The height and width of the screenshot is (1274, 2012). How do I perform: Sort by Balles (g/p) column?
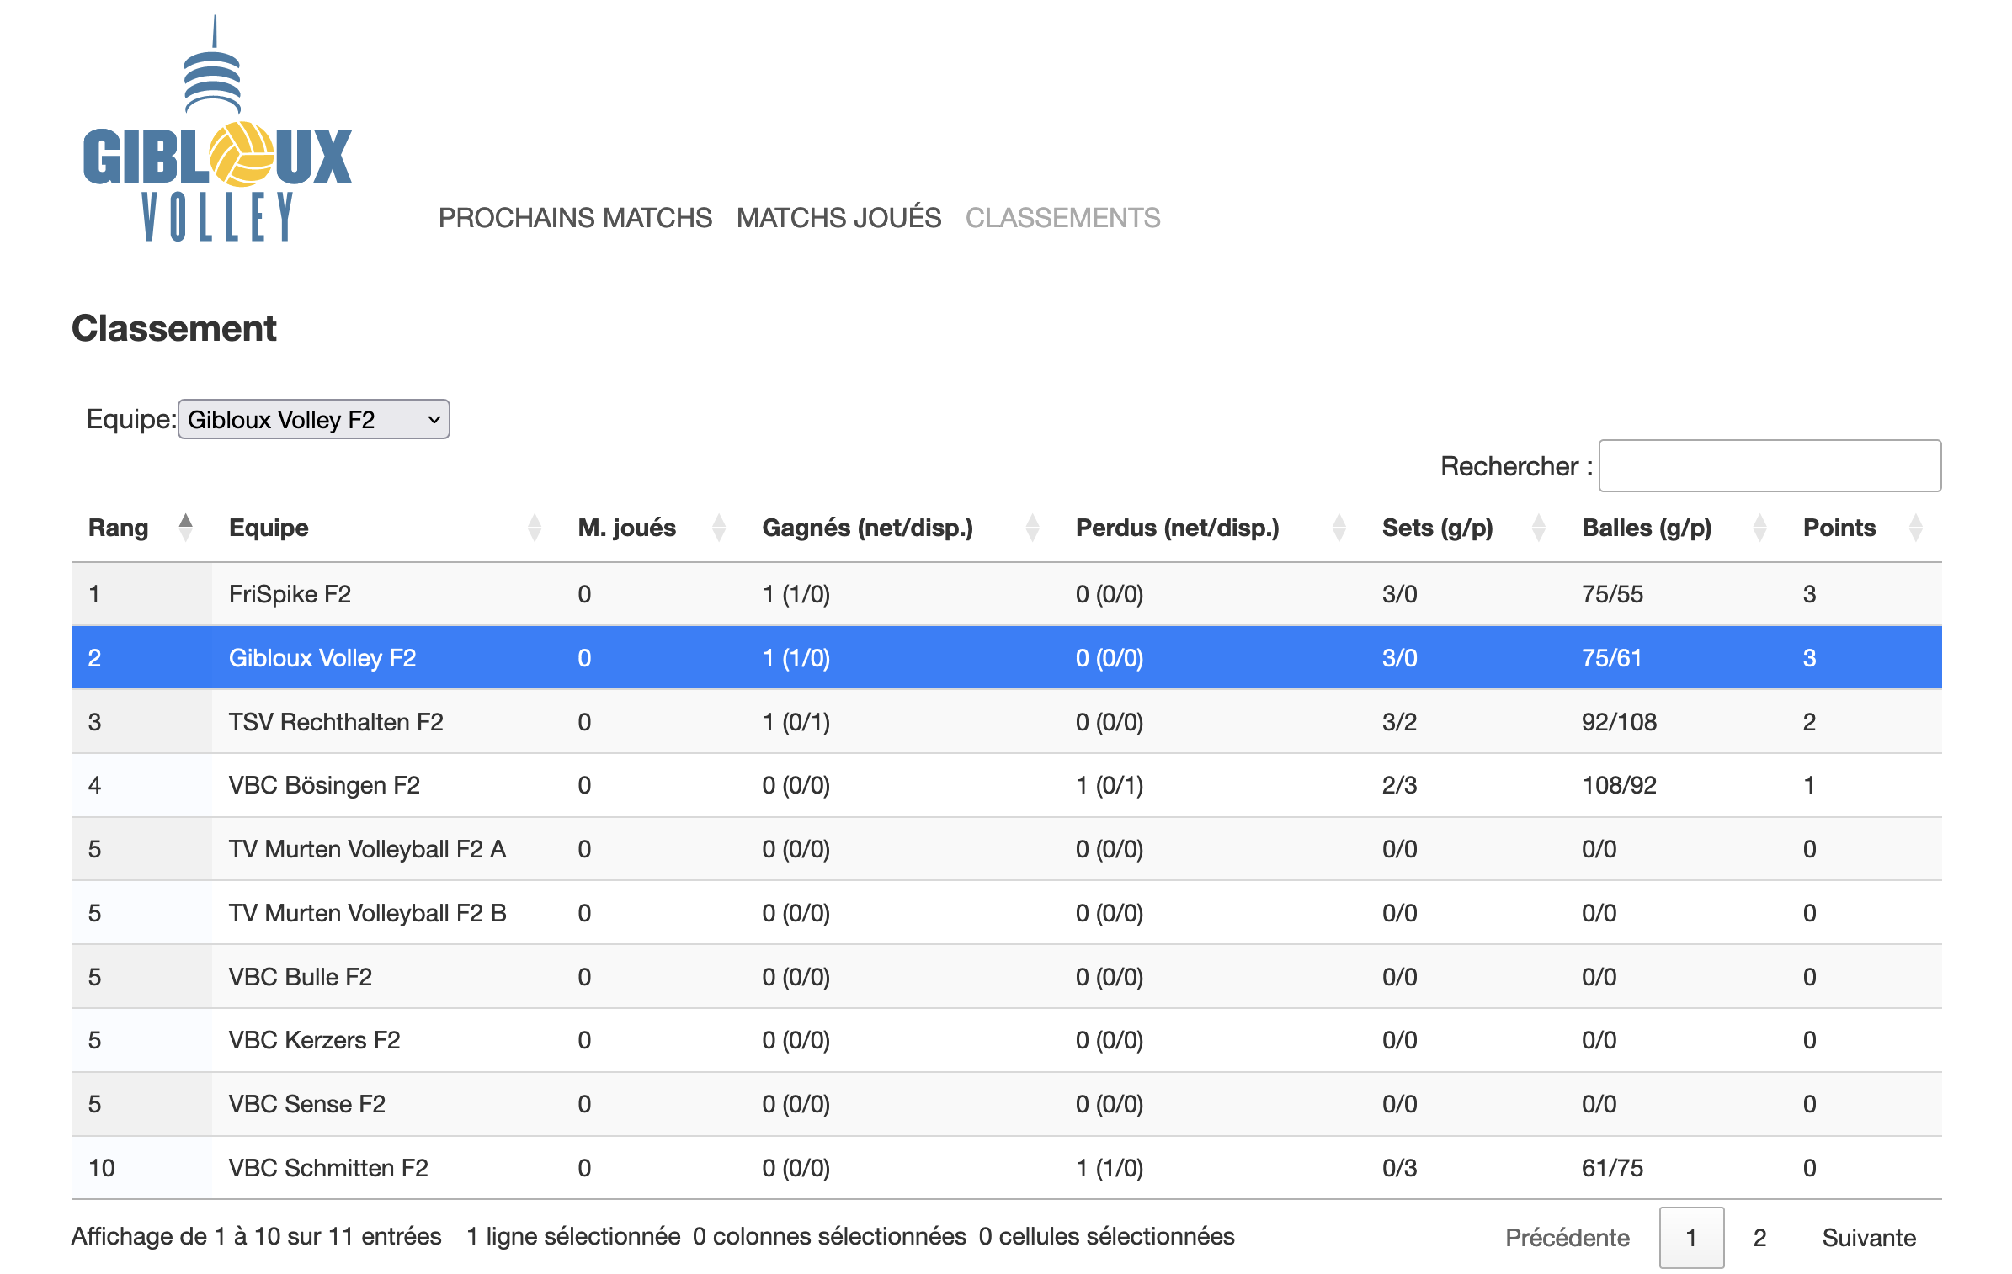click(1675, 528)
